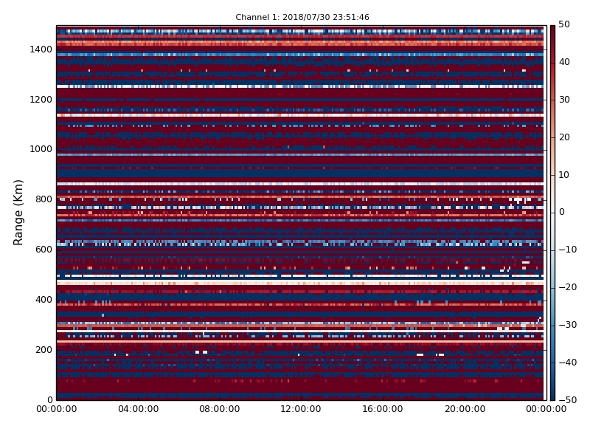Click the y-axis tick label 1400
Viewport: 590px width, 443px height.
point(41,49)
